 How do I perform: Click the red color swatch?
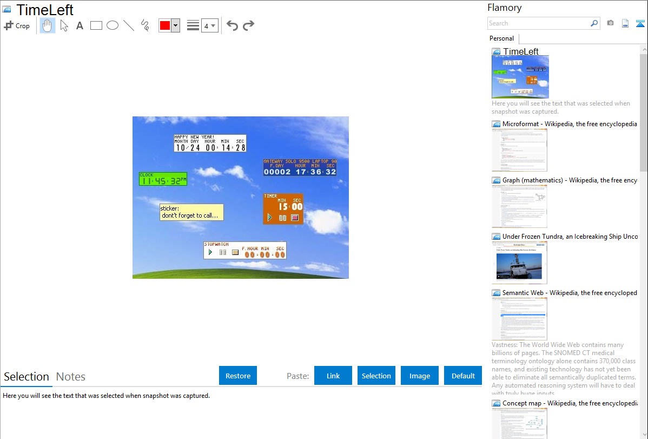point(165,25)
